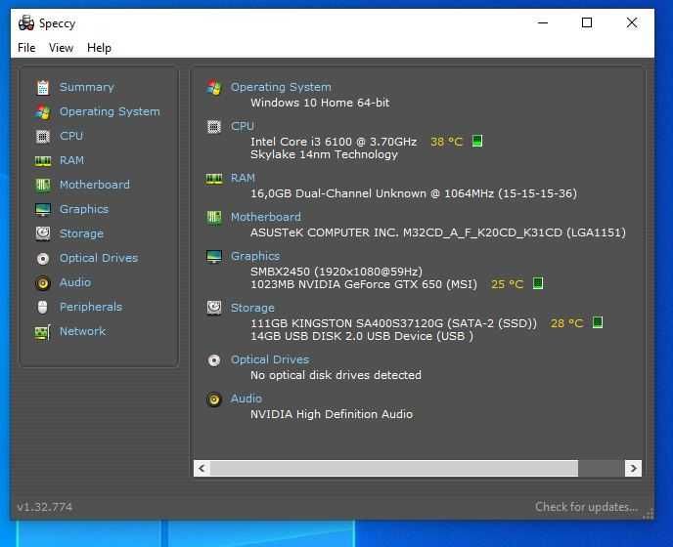Open Storage section in sidebar
The image size is (673, 547).
tap(81, 233)
